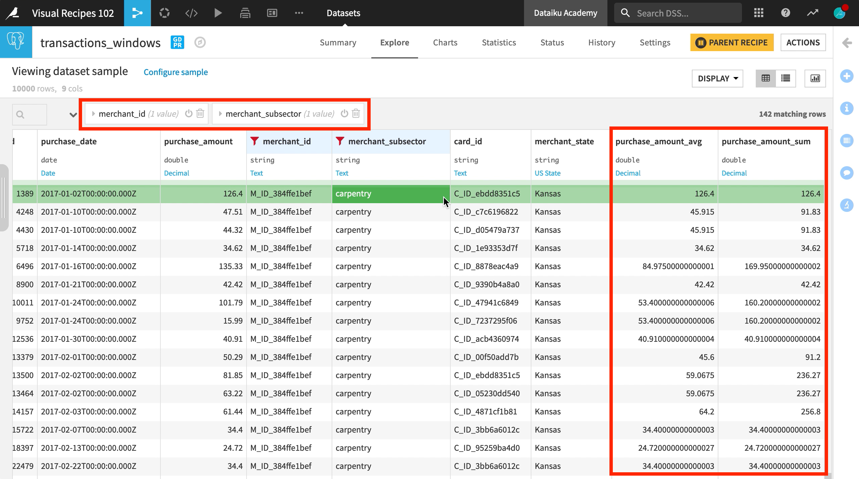Click the help question mark icon

tap(785, 13)
